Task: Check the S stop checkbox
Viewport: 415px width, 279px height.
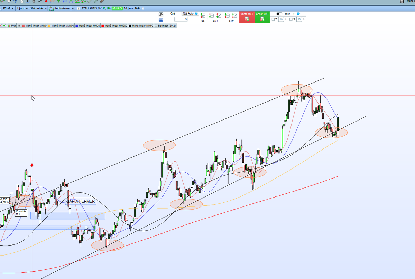Action: [291, 19]
